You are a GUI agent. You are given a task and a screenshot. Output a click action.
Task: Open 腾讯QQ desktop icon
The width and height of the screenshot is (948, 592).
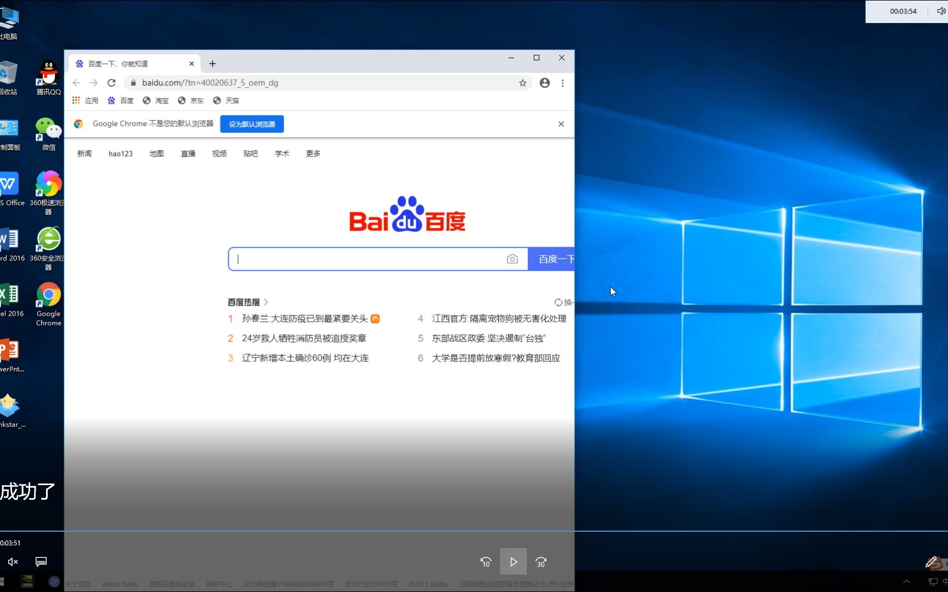coord(49,77)
